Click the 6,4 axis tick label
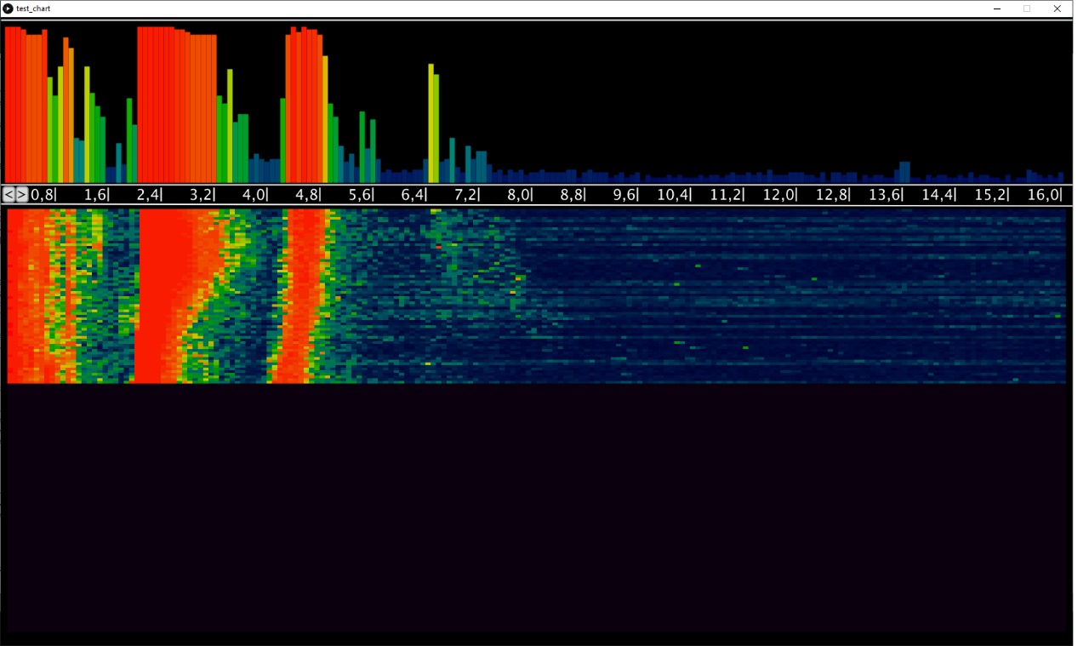 click(413, 195)
